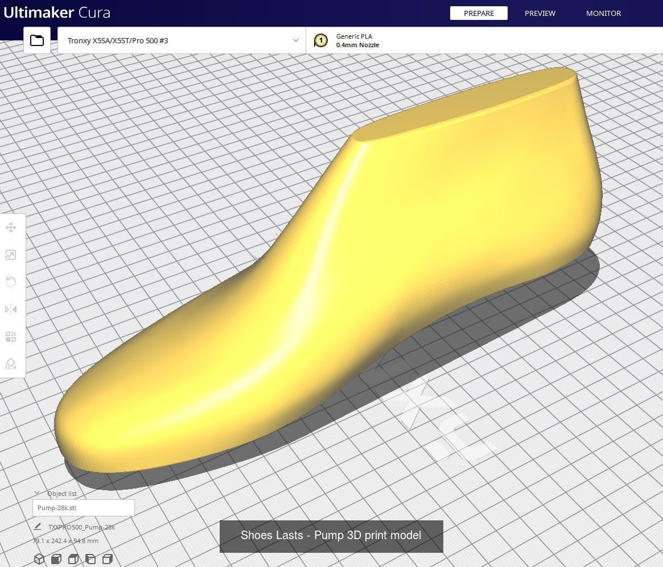Switch to the PREVIEW tab
This screenshot has width=663, height=567.
[540, 13]
